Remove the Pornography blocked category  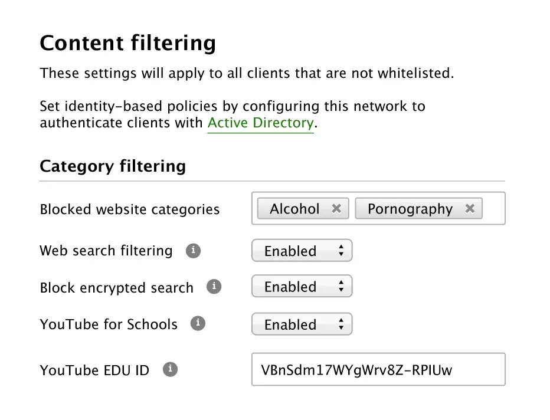point(470,208)
